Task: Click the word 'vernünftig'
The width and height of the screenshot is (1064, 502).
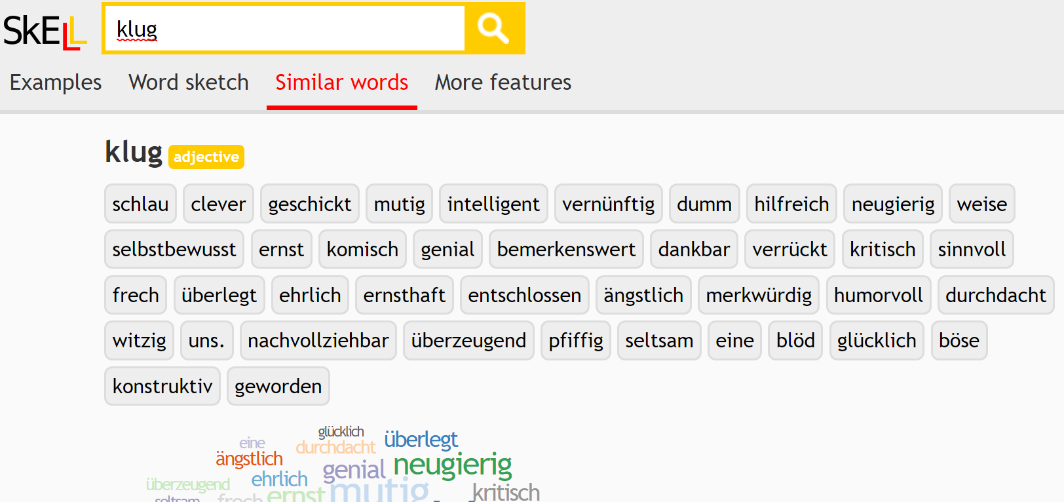Action: click(608, 204)
